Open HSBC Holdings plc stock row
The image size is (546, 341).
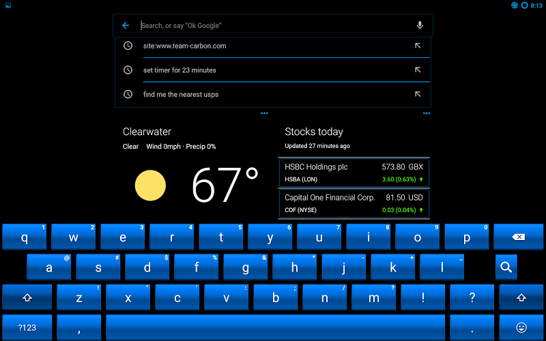coord(354,173)
